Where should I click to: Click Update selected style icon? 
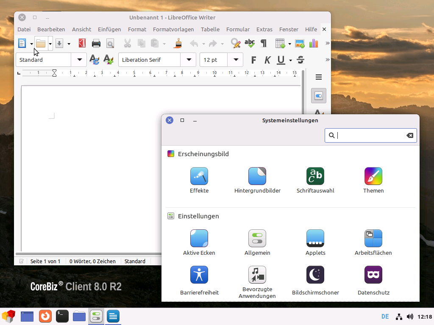tap(95, 60)
